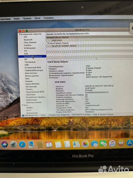Select HL-DT-ST DVDRW GS31N device row

tap(89, 46)
